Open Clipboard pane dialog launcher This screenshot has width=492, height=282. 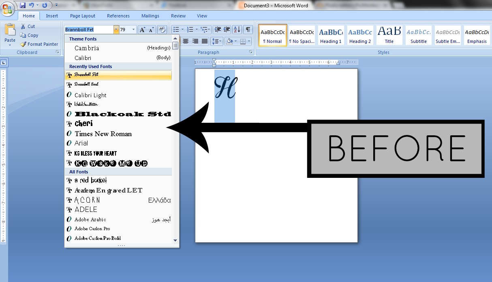click(x=57, y=52)
